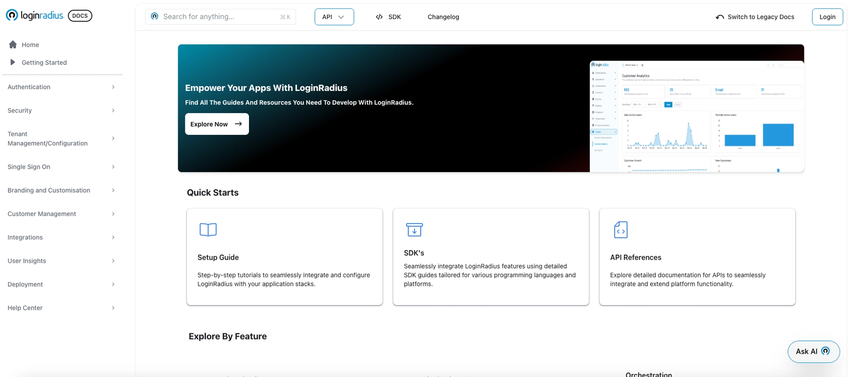The height and width of the screenshot is (377, 849).
Task: Open the API References card title
Action: pyautogui.click(x=635, y=257)
